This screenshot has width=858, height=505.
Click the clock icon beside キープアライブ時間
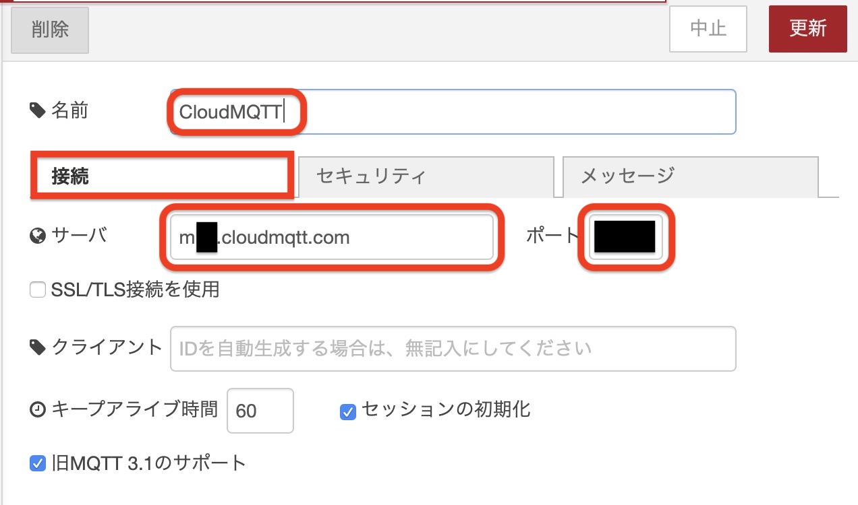[38, 409]
